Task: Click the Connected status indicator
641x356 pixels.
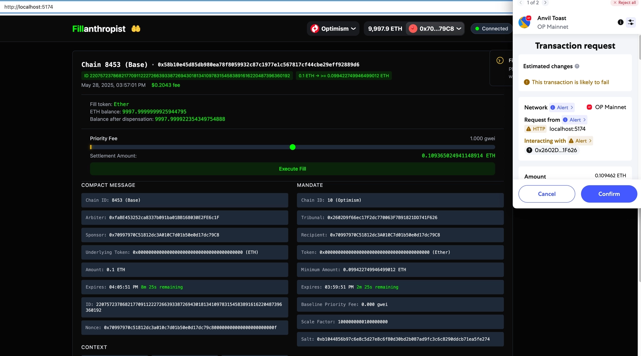Action: (491, 29)
